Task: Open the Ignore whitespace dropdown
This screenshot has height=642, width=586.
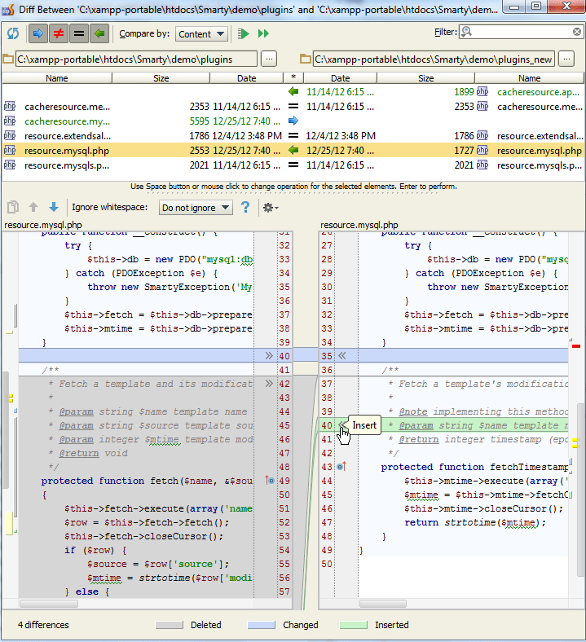Action: click(196, 208)
